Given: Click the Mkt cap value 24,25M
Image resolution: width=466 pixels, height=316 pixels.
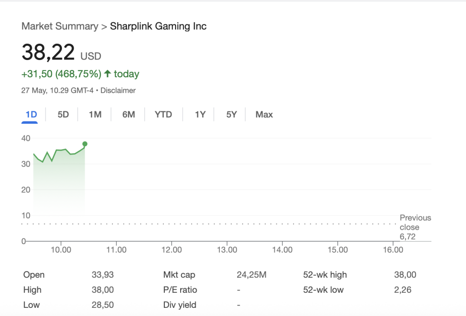Looking at the screenshot, I should [251, 275].
